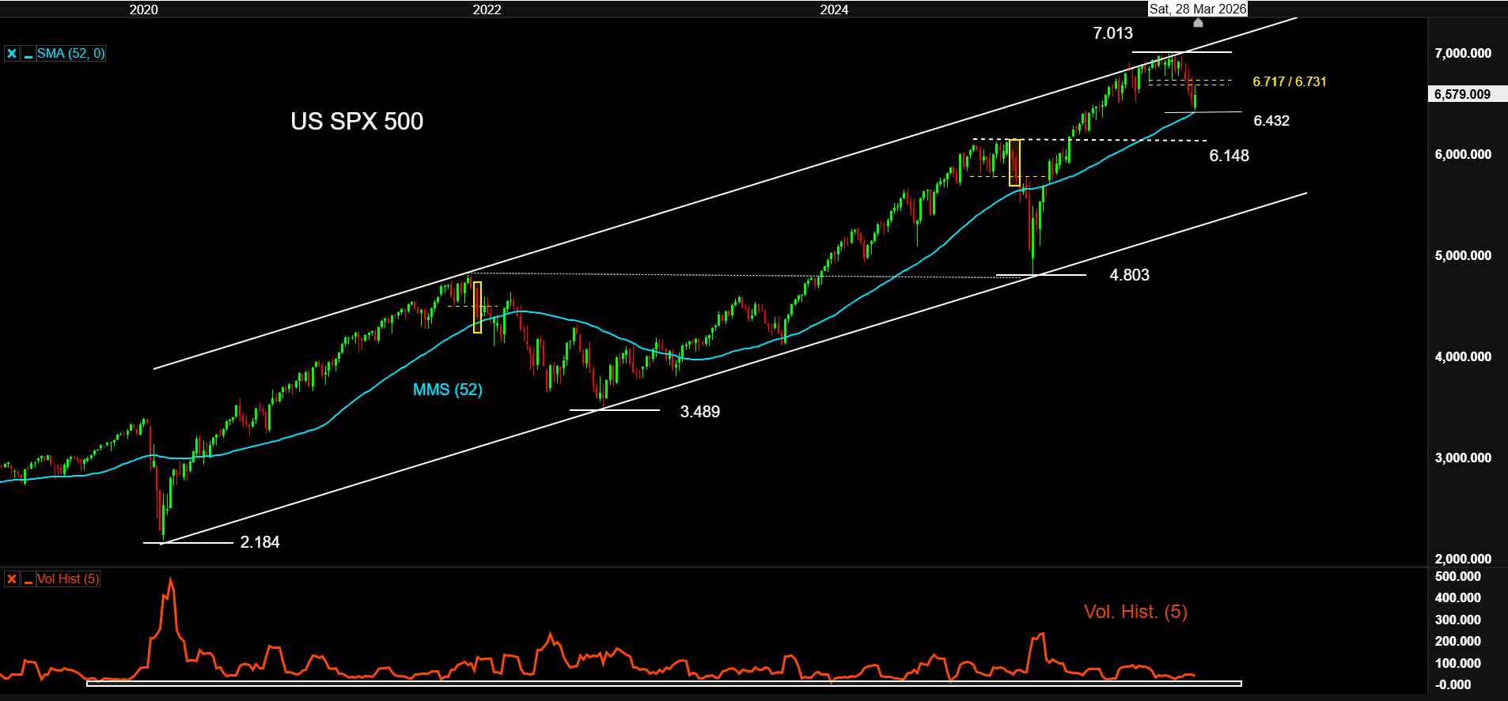Image resolution: width=1508 pixels, height=701 pixels.
Task: Select the 6.432 level annotation
Action: click(1271, 121)
